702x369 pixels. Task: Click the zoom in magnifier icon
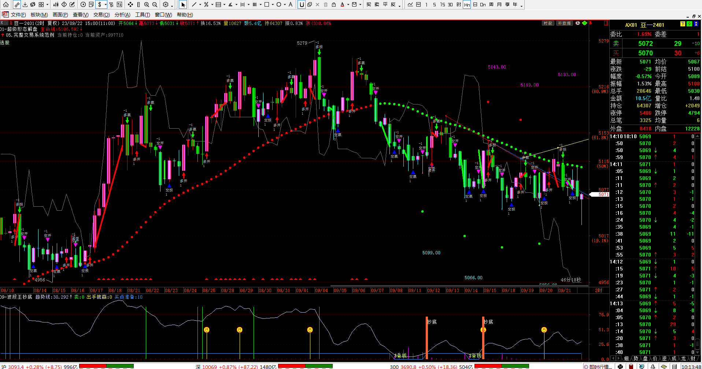(147, 4)
